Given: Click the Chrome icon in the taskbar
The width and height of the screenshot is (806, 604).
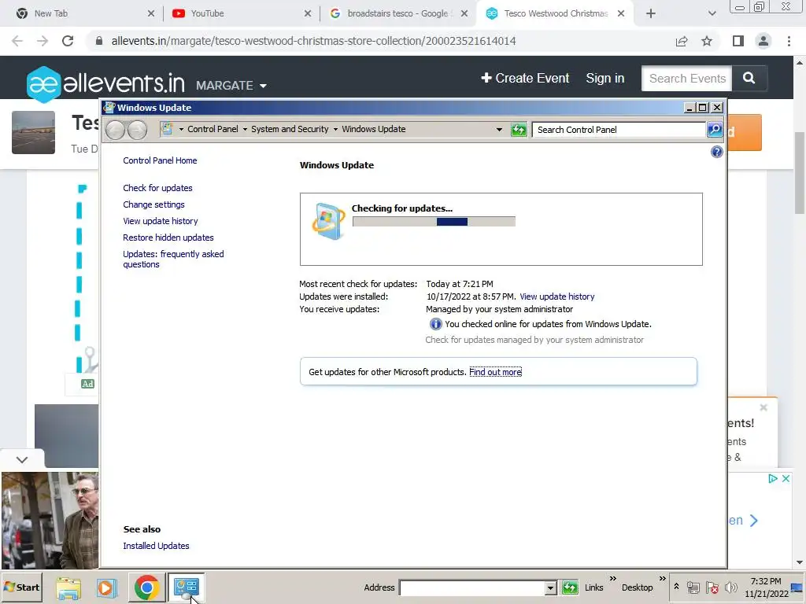Looking at the screenshot, I should pyautogui.click(x=146, y=587).
